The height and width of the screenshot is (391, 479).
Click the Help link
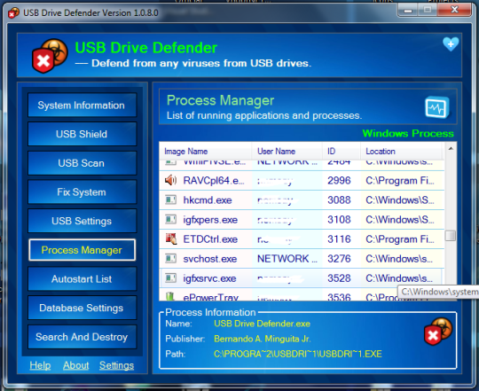(x=40, y=365)
